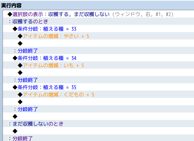
Task: Select the '収穫するのとき' branch row
Action: pyautogui.click(x=99, y=22)
